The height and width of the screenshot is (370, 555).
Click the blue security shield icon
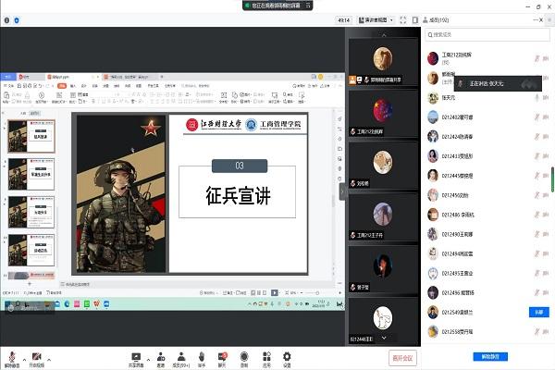click(x=17, y=20)
